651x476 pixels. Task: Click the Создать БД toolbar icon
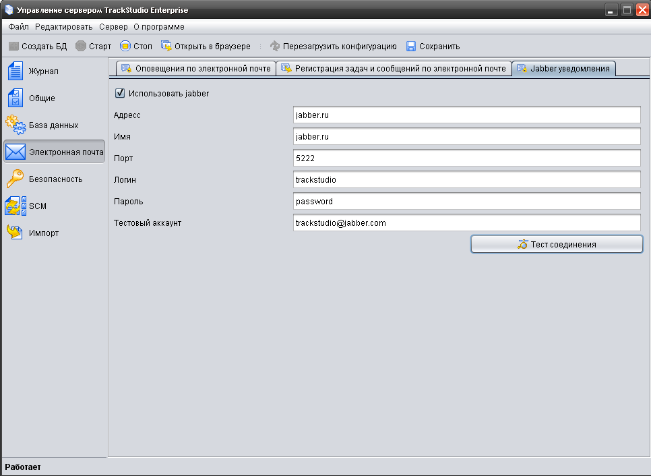coord(13,47)
